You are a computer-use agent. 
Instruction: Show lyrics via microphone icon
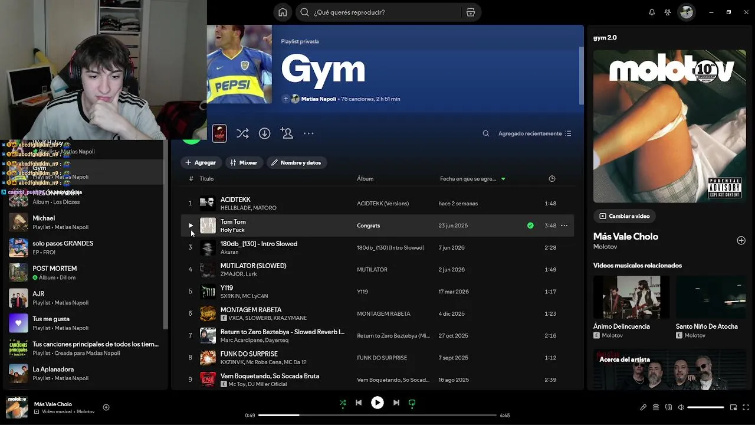tap(644, 407)
